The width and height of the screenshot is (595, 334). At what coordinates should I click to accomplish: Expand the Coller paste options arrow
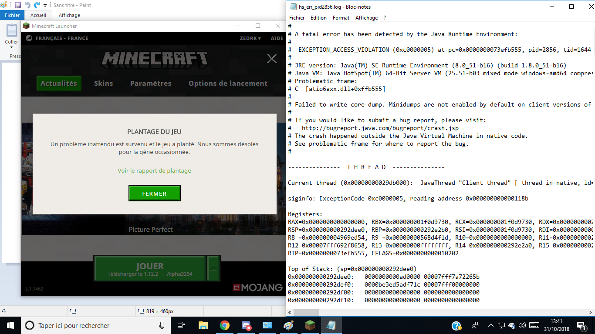12,47
